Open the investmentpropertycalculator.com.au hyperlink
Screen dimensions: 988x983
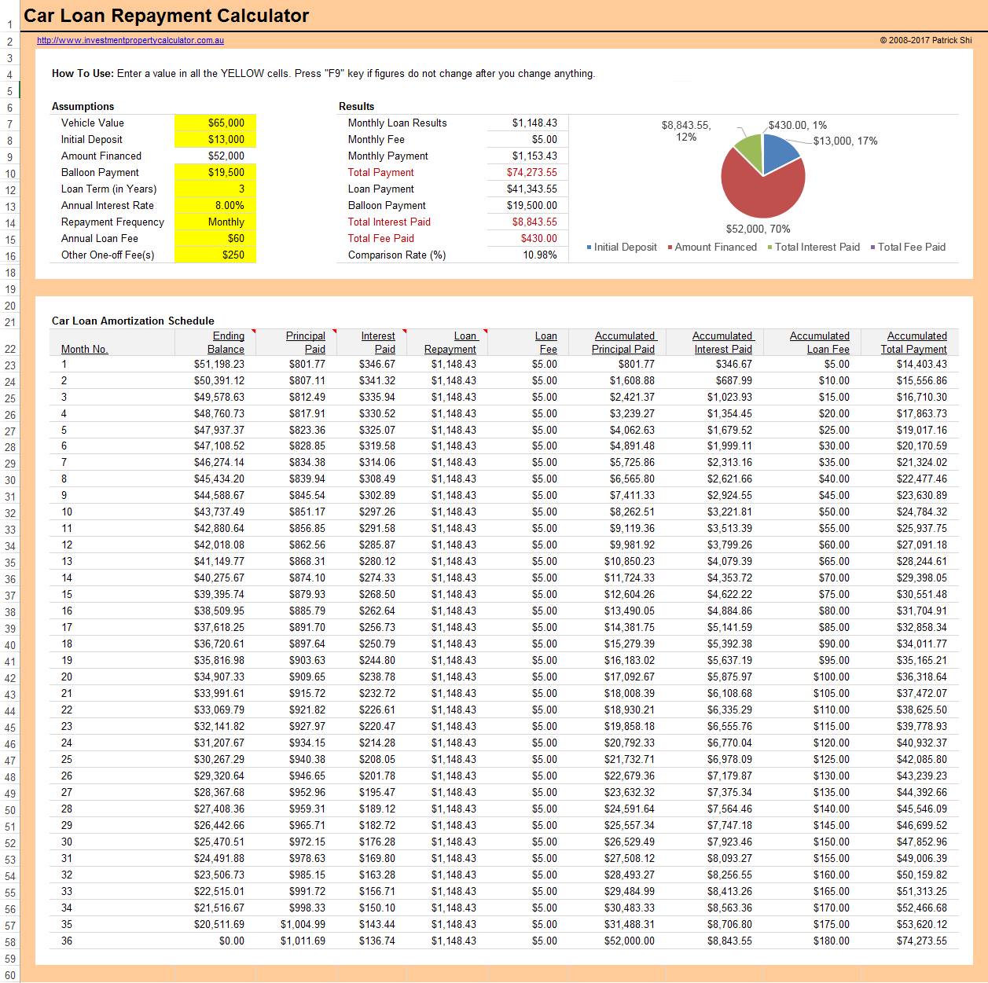tap(130, 40)
